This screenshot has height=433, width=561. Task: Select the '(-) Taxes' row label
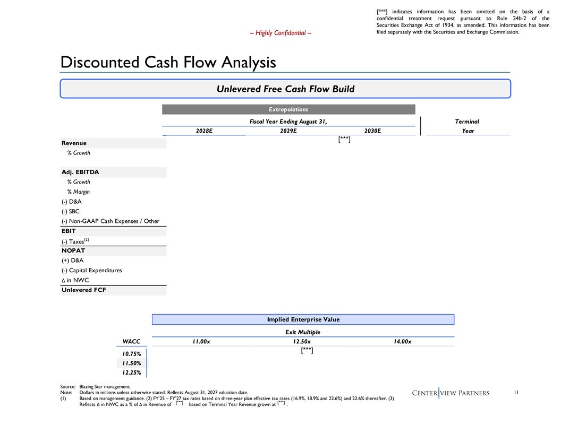point(75,241)
